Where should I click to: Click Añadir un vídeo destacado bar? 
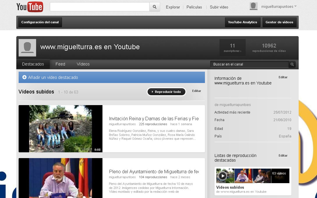(x=112, y=77)
